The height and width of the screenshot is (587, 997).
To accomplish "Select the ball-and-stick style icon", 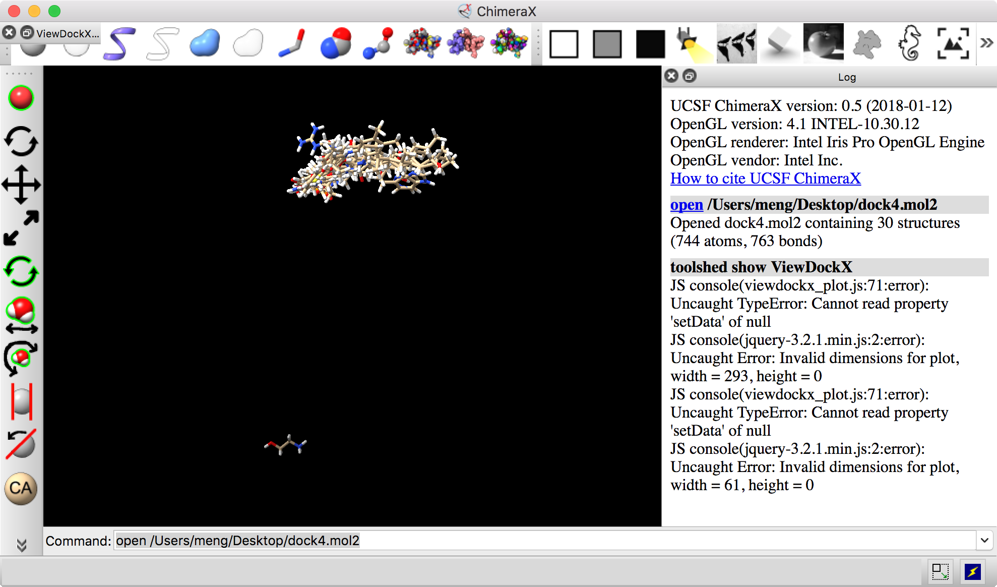I will pos(378,44).
